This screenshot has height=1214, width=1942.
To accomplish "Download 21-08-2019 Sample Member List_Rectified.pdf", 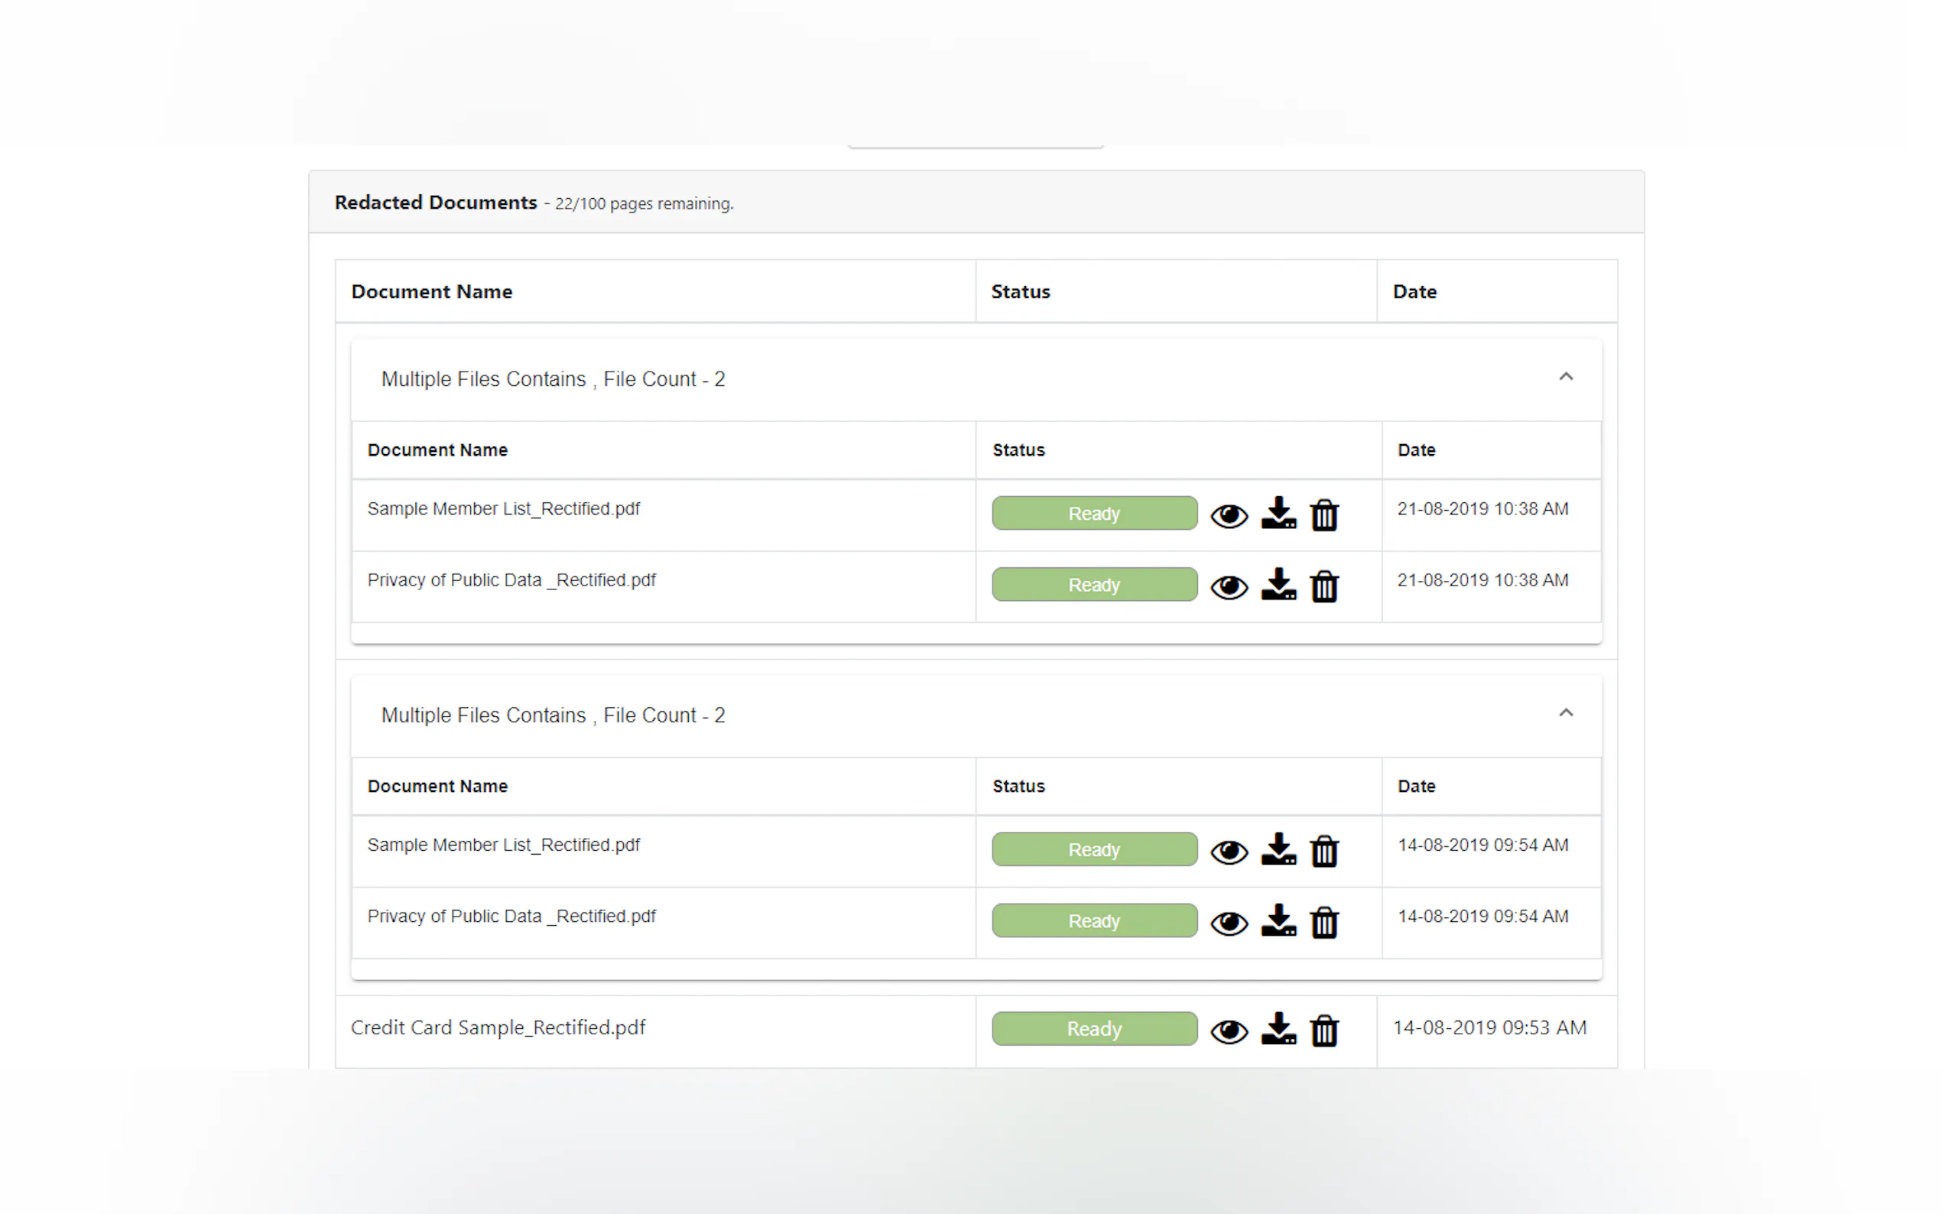I will 1278,513.
